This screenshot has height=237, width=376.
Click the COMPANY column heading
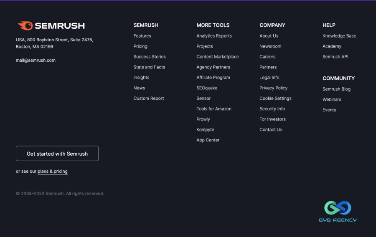coord(272,25)
